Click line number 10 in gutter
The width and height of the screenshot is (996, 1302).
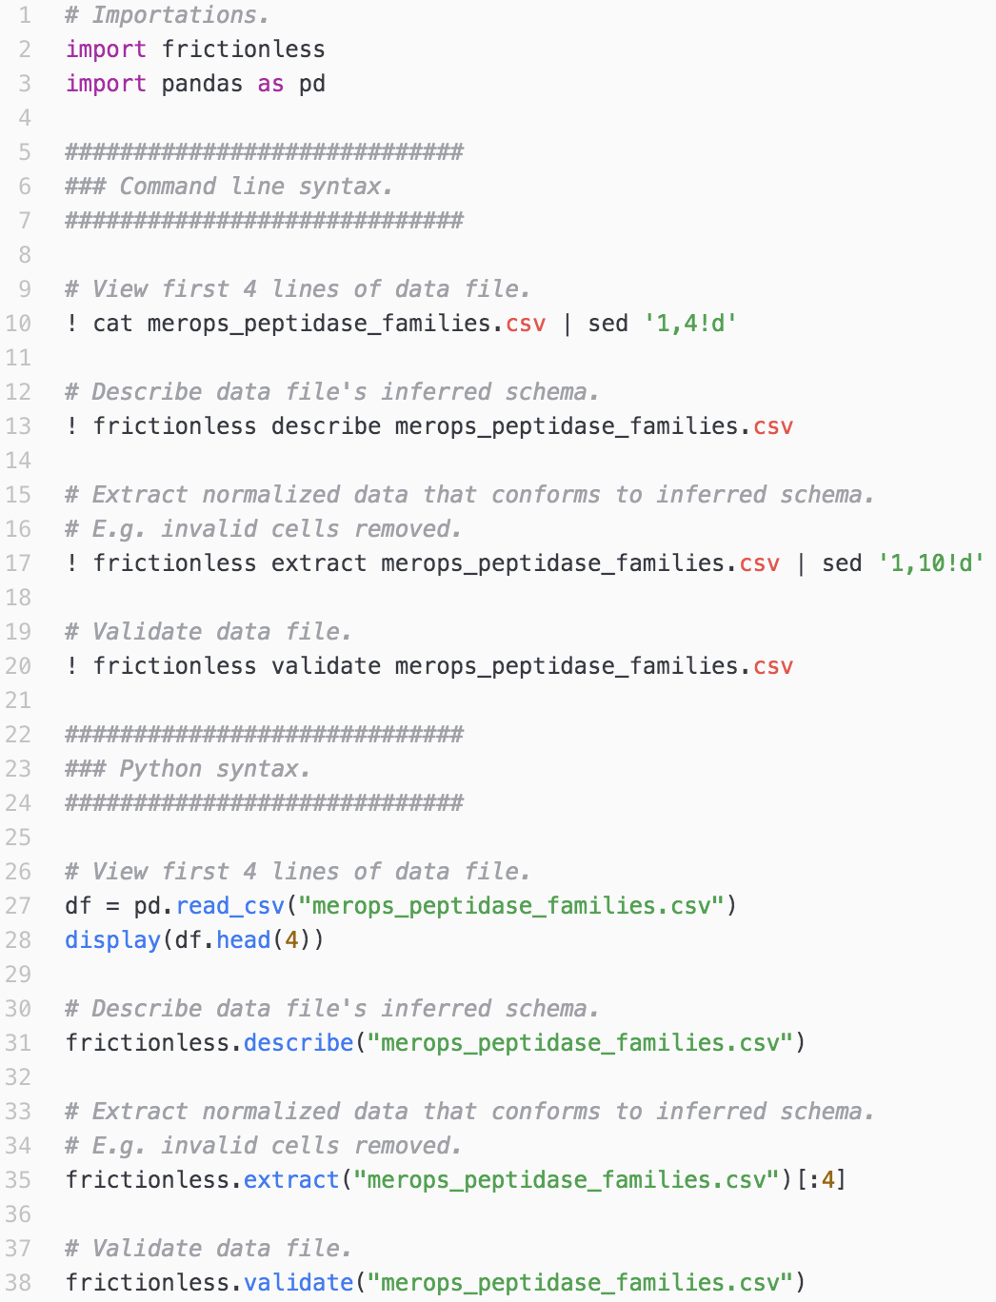coord(18,324)
